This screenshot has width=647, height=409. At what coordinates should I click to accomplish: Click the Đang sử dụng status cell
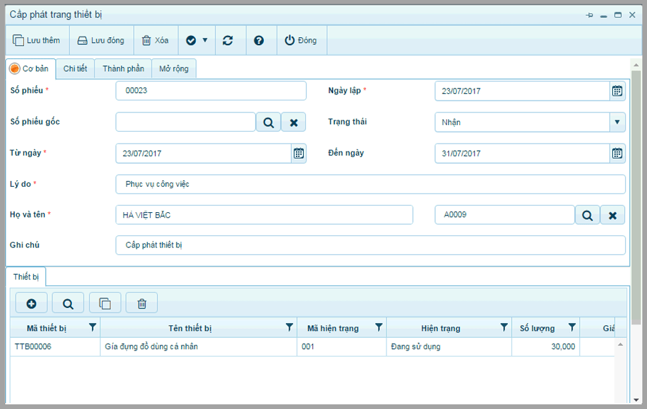coord(449,346)
